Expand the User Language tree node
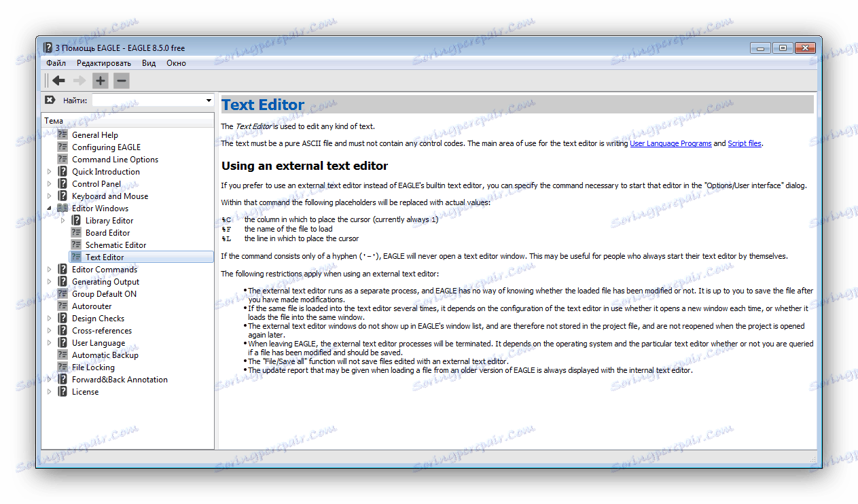Screen dimensions: 858x504 point(49,343)
